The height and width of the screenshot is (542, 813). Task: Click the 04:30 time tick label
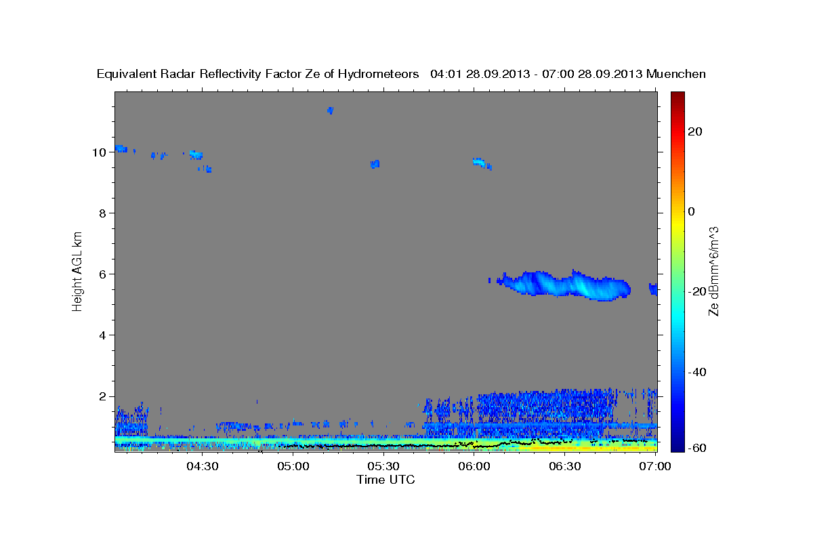click(203, 466)
